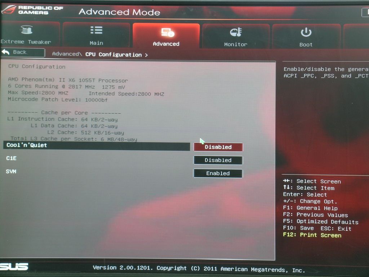Click the ASUS logo at bottom

(14, 267)
